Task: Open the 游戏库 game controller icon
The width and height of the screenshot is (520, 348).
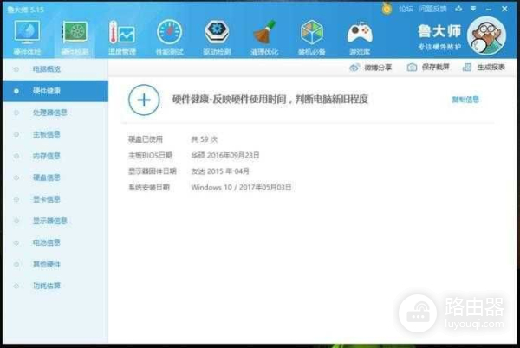Action: tap(359, 35)
